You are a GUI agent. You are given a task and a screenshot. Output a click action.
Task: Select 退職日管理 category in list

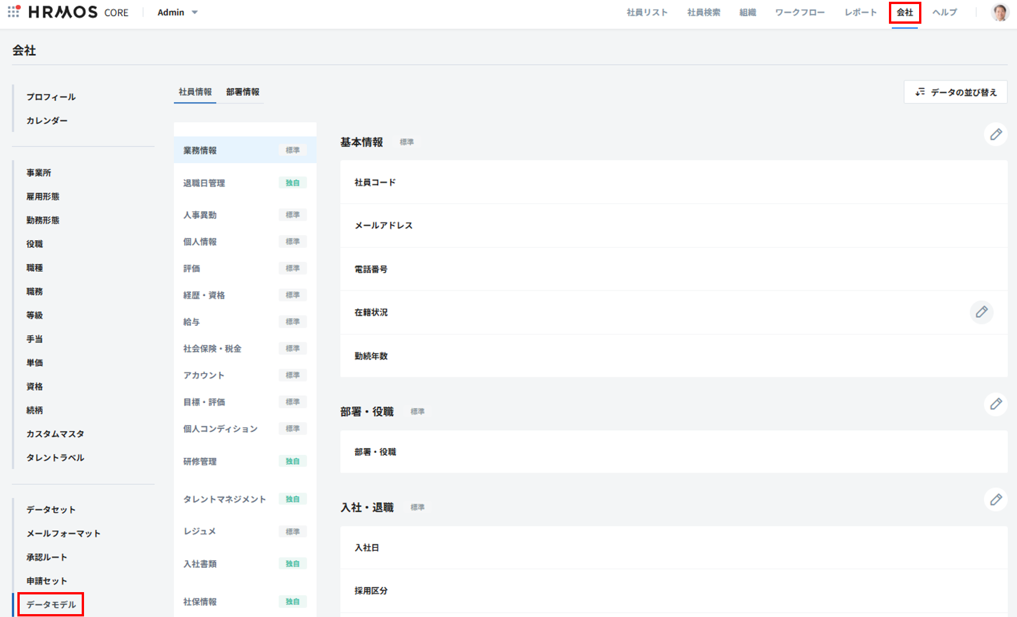pyautogui.click(x=204, y=183)
